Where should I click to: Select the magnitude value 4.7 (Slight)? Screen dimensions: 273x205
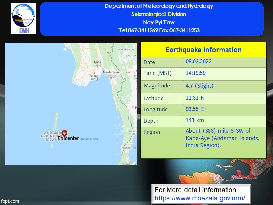coord(199,85)
